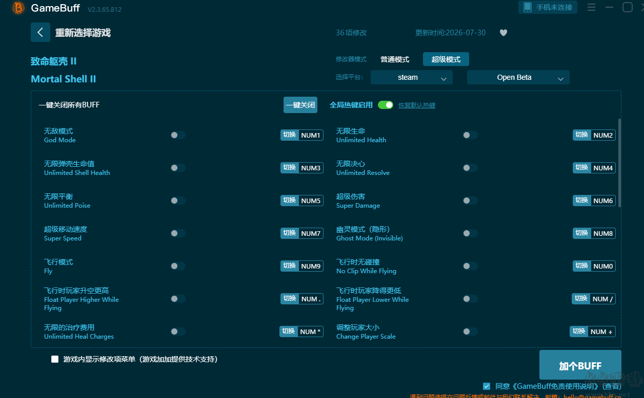The height and width of the screenshot is (398, 644).
Task: Toggle God Mode switch
Action: [x=178, y=135]
